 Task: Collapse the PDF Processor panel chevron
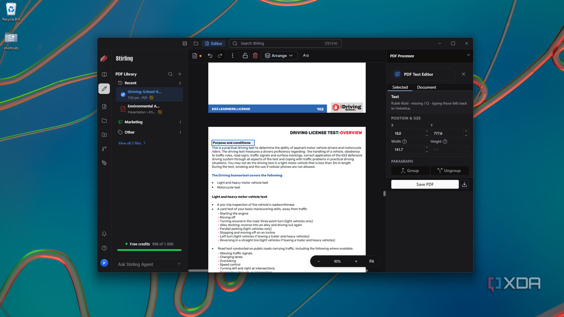(x=468, y=55)
